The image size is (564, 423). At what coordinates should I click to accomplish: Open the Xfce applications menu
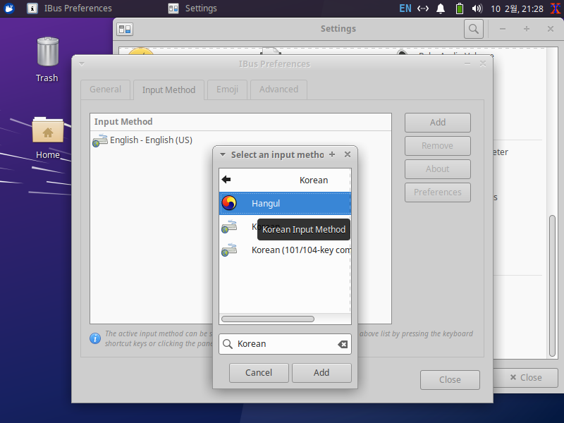9,8
